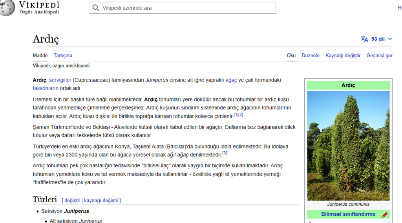Select the Madde tab

[x=40, y=56]
